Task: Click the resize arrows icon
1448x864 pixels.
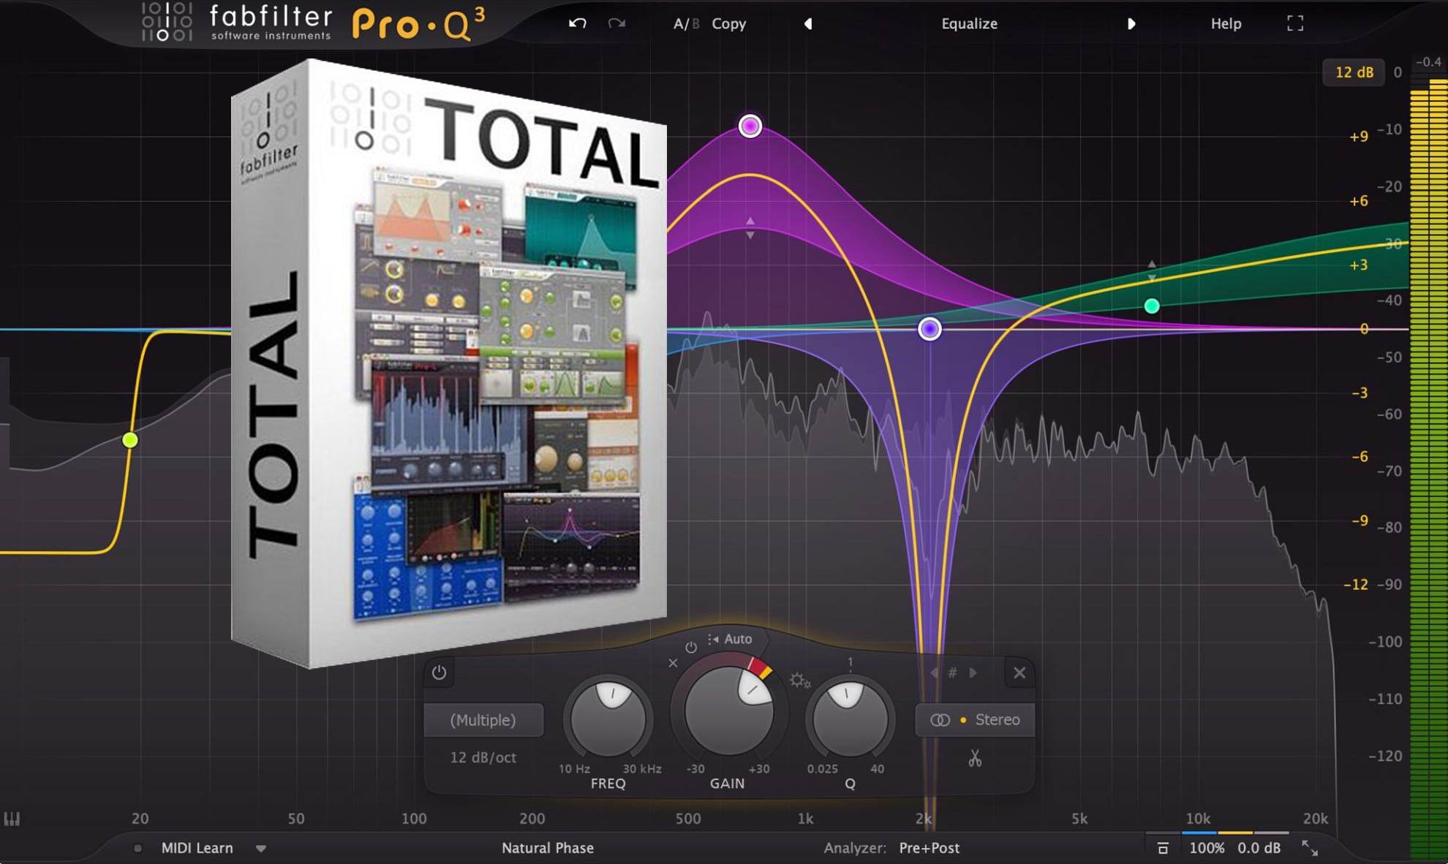Action: pyautogui.click(x=1309, y=848)
